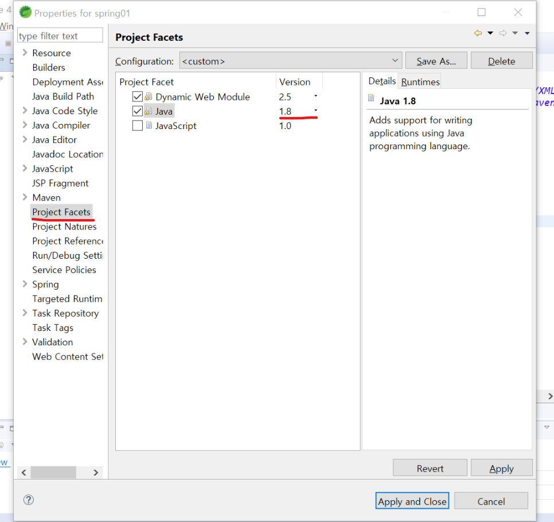The image size is (554, 522).
Task: Check the JavaScript facet checkbox
Action: pyautogui.click(x=138, y=126)
